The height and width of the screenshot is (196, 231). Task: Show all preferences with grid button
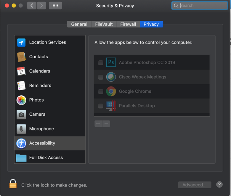point(55,6)
